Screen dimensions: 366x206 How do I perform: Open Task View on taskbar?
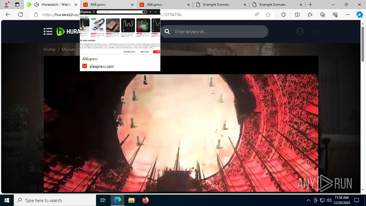point(103,200)
